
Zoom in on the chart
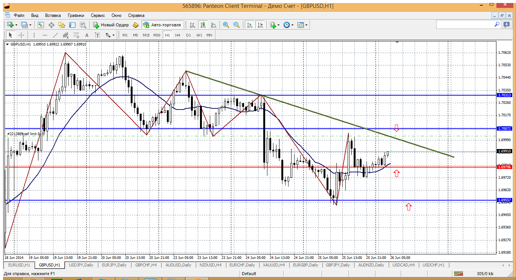click(x=226, y=25)
